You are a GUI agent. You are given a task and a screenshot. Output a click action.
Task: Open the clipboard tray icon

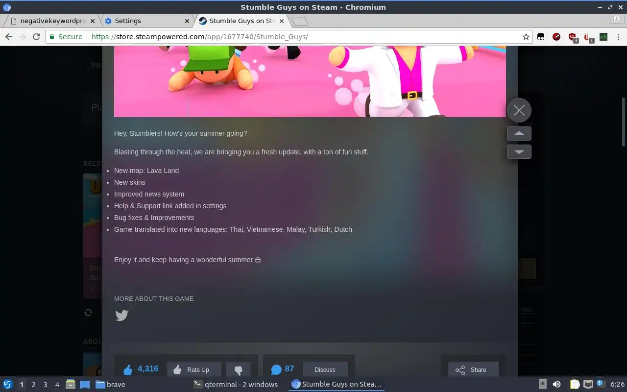click(575, 384)
